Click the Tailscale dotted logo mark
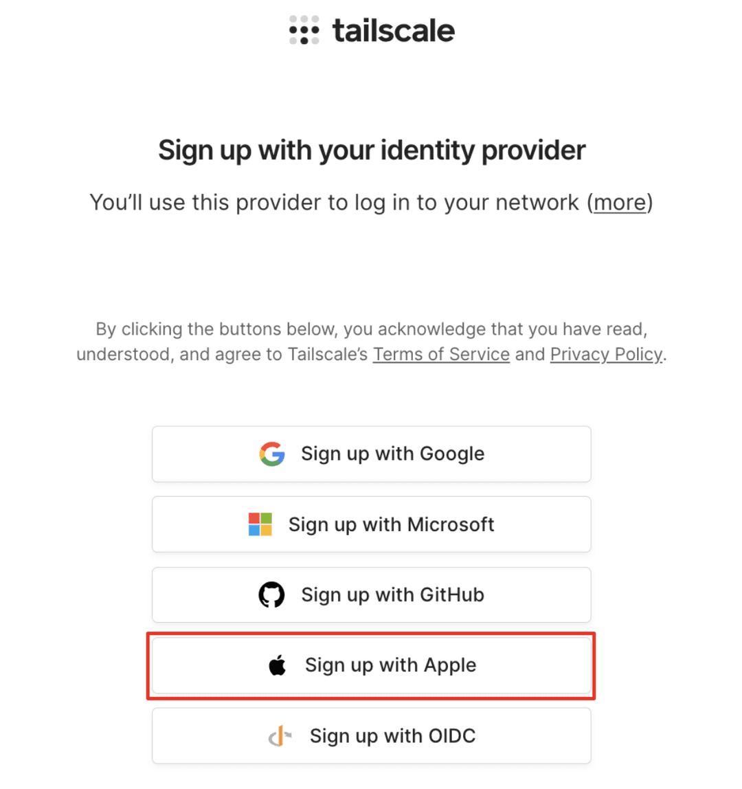This screenshot has width=742, height=789. pyautogui.click(x=302, y=30)
